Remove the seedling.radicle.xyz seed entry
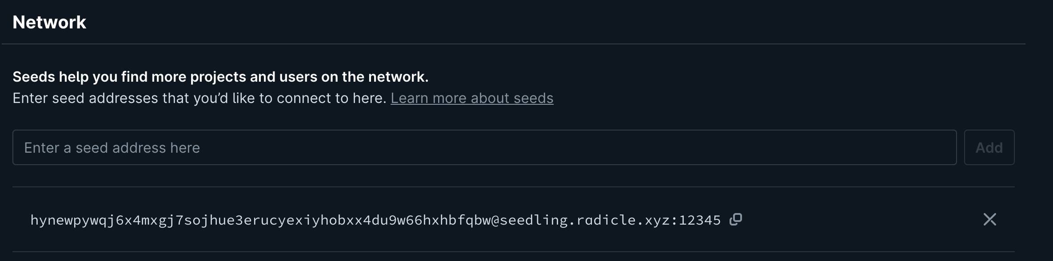 [x=989, y=219]
